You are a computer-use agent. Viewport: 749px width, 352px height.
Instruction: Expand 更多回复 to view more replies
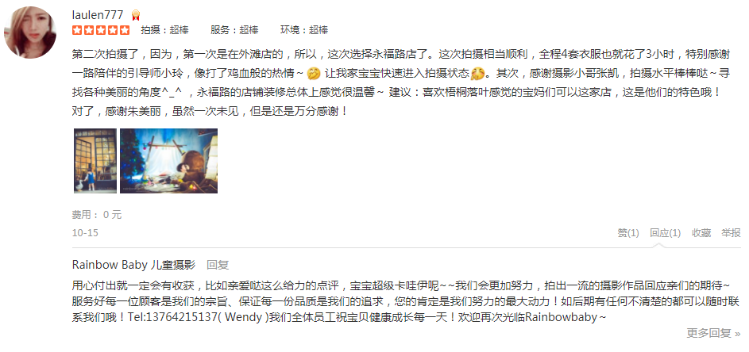click(x=713, y=333)
